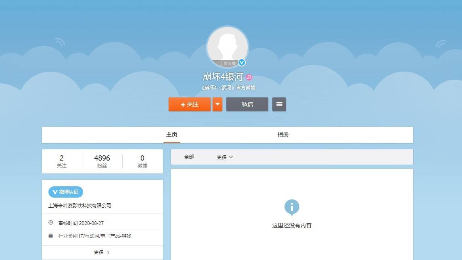View the 0 微博 posts count
Image resolution: width=462 pixels, height=260 pixels.
(142, 161)
